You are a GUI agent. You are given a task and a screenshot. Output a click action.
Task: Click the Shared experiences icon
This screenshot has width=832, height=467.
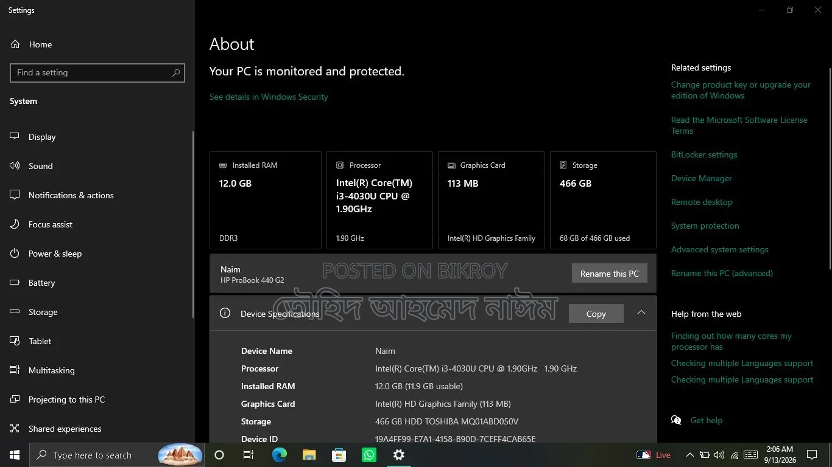(x=15, y=429)
